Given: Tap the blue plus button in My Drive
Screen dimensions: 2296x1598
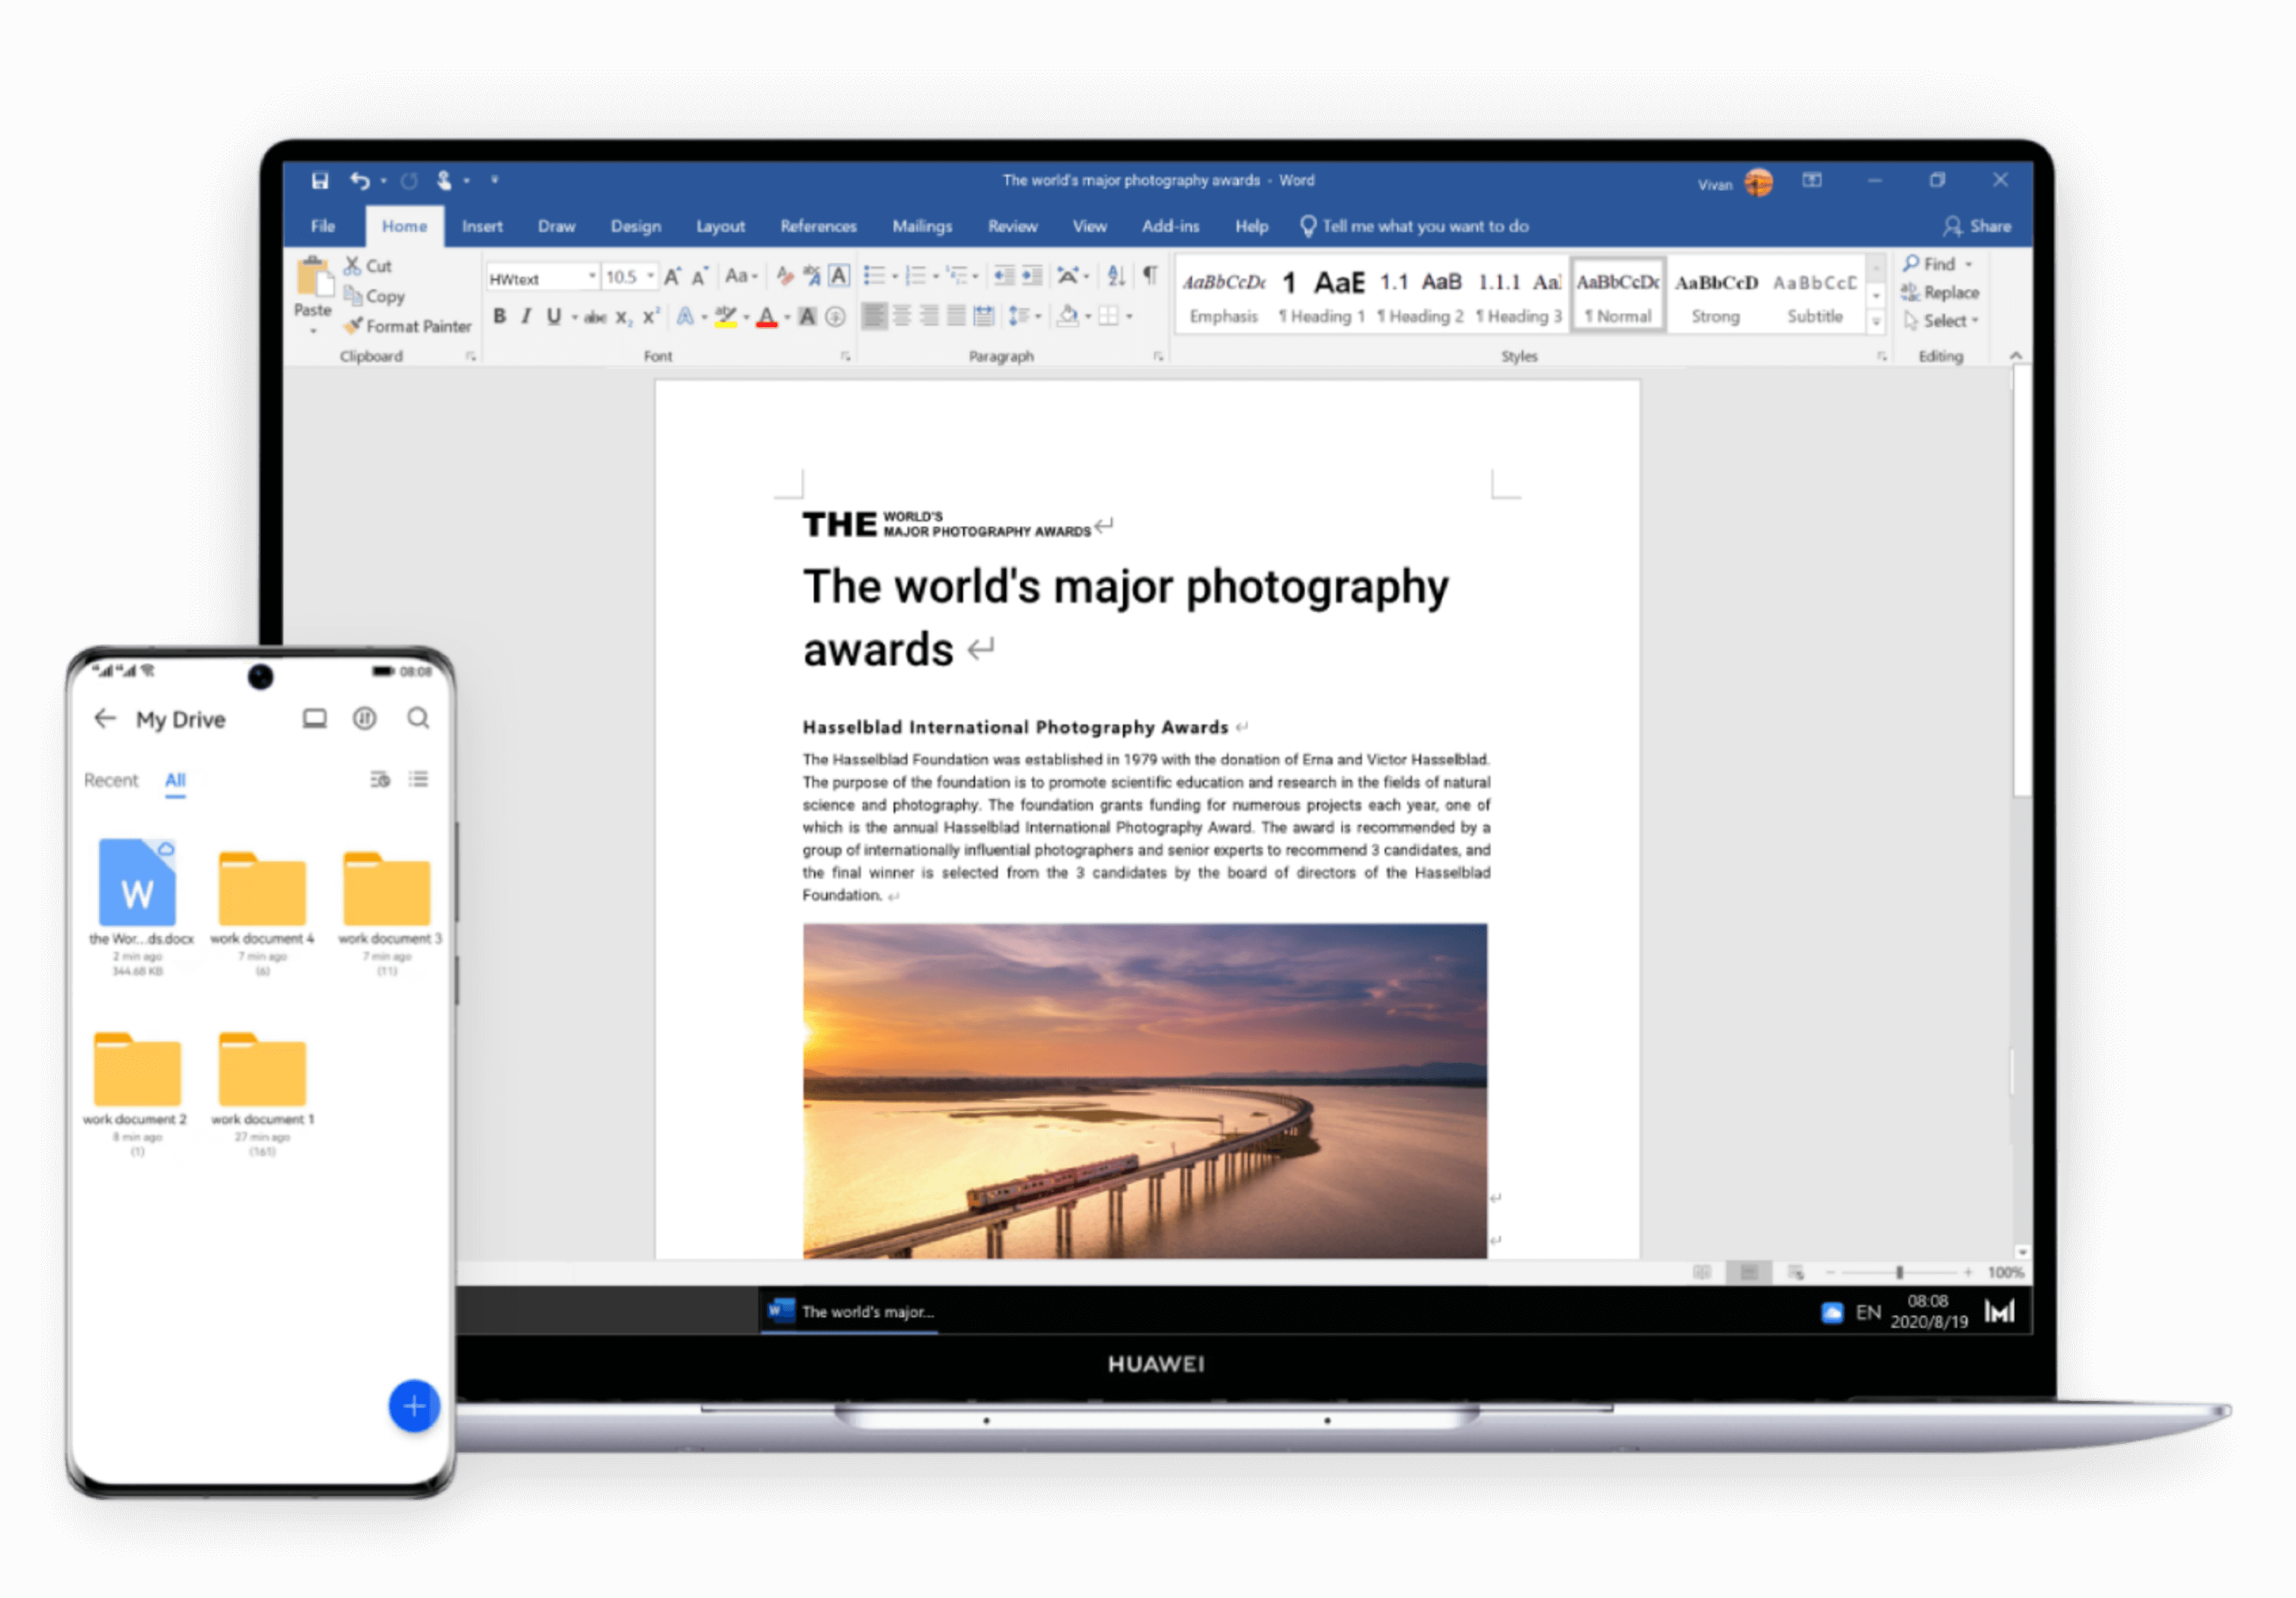Looking at the screenshot, I should click(413, 1406).
